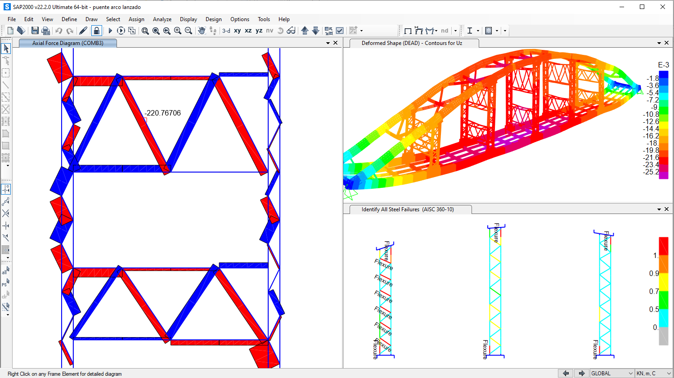This screenshot has height=378, width=674.
Task: Click the Zoom In One Step icon
Action: (x=178, y=31)
